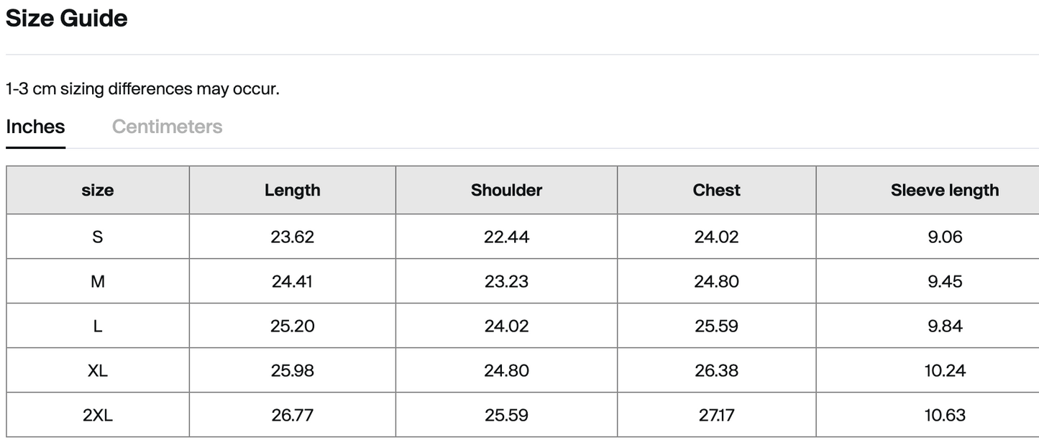Select the S size row label

[x=98, y=237]
